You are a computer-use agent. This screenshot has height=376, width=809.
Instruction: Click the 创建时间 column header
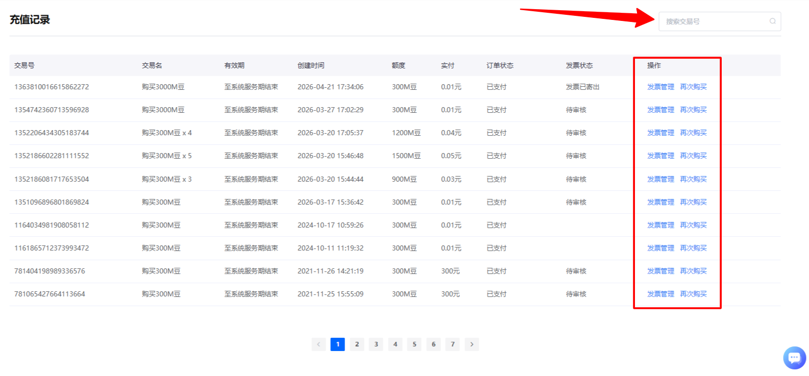tap(311, 65)
